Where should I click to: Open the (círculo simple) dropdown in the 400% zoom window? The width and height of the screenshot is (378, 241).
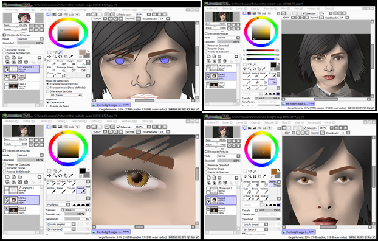[61, 225]
